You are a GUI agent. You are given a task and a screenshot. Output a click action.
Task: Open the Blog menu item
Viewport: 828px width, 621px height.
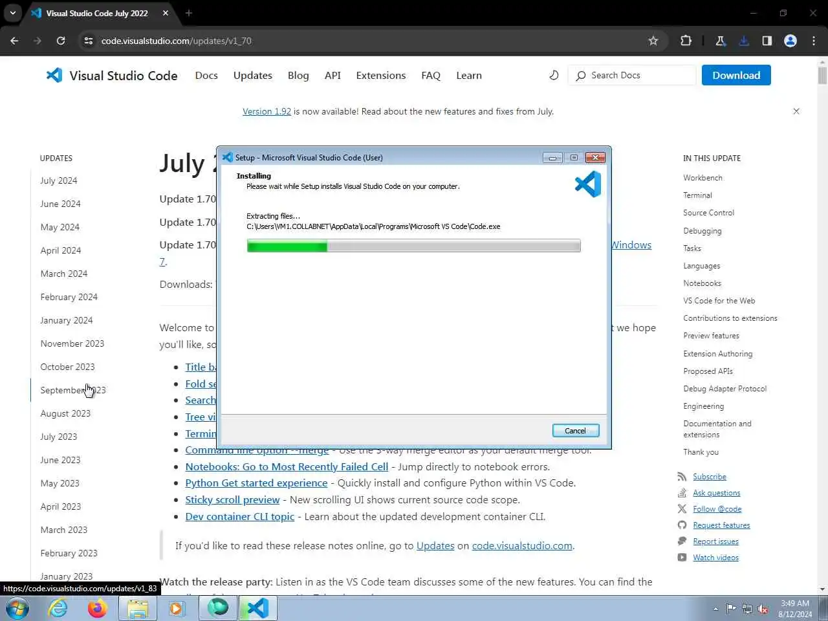[x=298, y=76]
